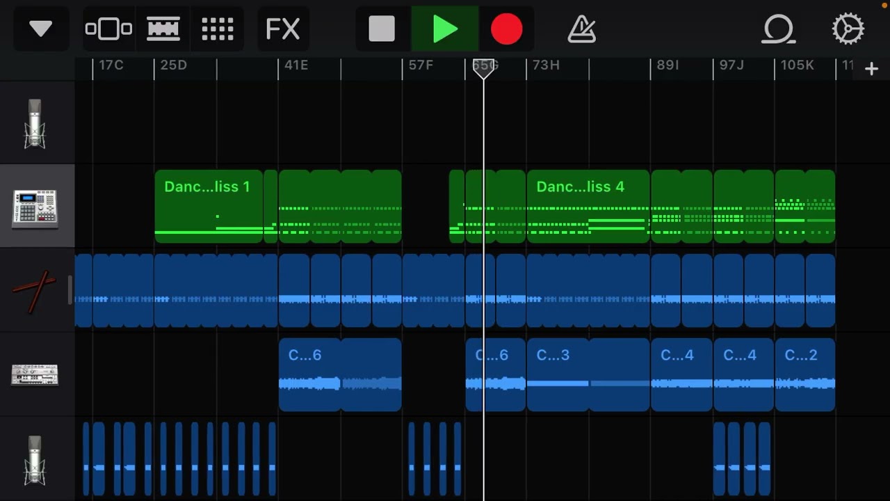Jump to ruler marker 57F
The width and height of the screenshot is (890, 501).
click(x=421, y=65)
